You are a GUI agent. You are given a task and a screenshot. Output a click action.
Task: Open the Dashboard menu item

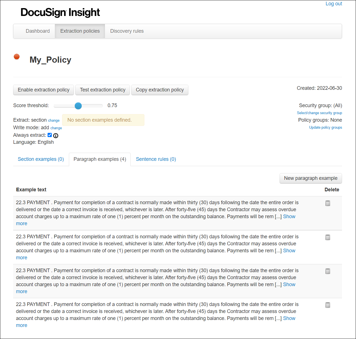tap(38, 31)
